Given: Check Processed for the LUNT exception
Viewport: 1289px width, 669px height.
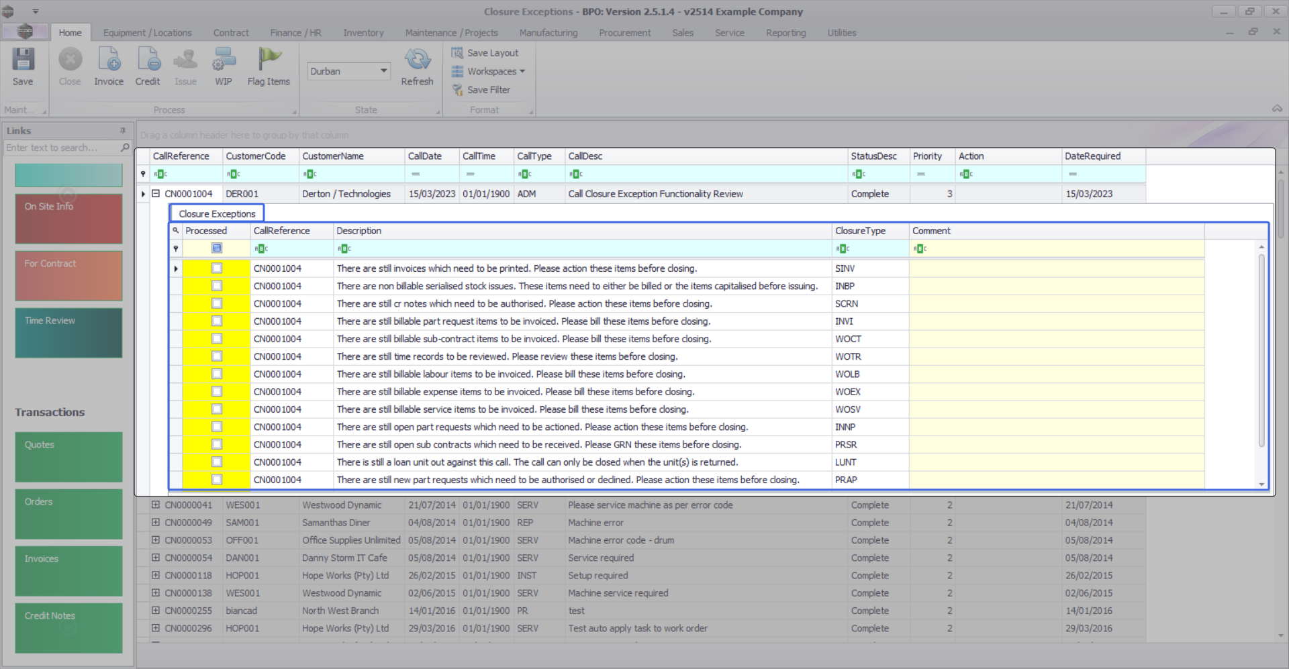Looking at the screenshot, I should coord(217,462).
